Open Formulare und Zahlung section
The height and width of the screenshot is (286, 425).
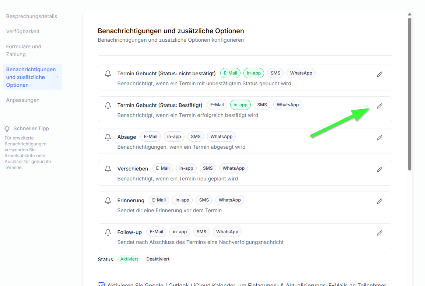pos(24,51)
